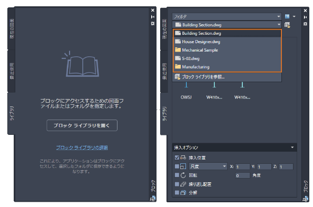
Task: Select the middle W410x block thumbnail
Action: [x=214, y=91]
